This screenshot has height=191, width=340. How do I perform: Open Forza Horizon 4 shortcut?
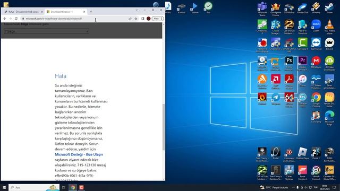coord(302,173)
